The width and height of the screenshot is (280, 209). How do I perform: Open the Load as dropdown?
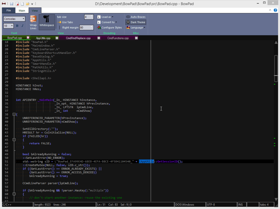coord(105,17)
